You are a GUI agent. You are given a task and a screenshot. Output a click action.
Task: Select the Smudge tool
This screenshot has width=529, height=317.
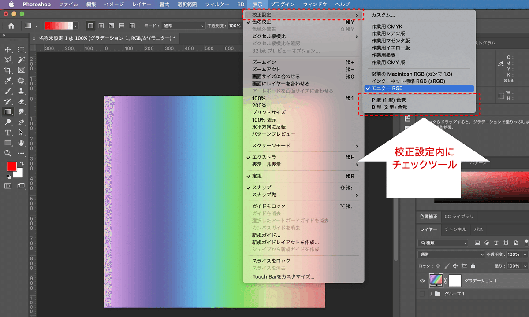[x=21, y=112]
